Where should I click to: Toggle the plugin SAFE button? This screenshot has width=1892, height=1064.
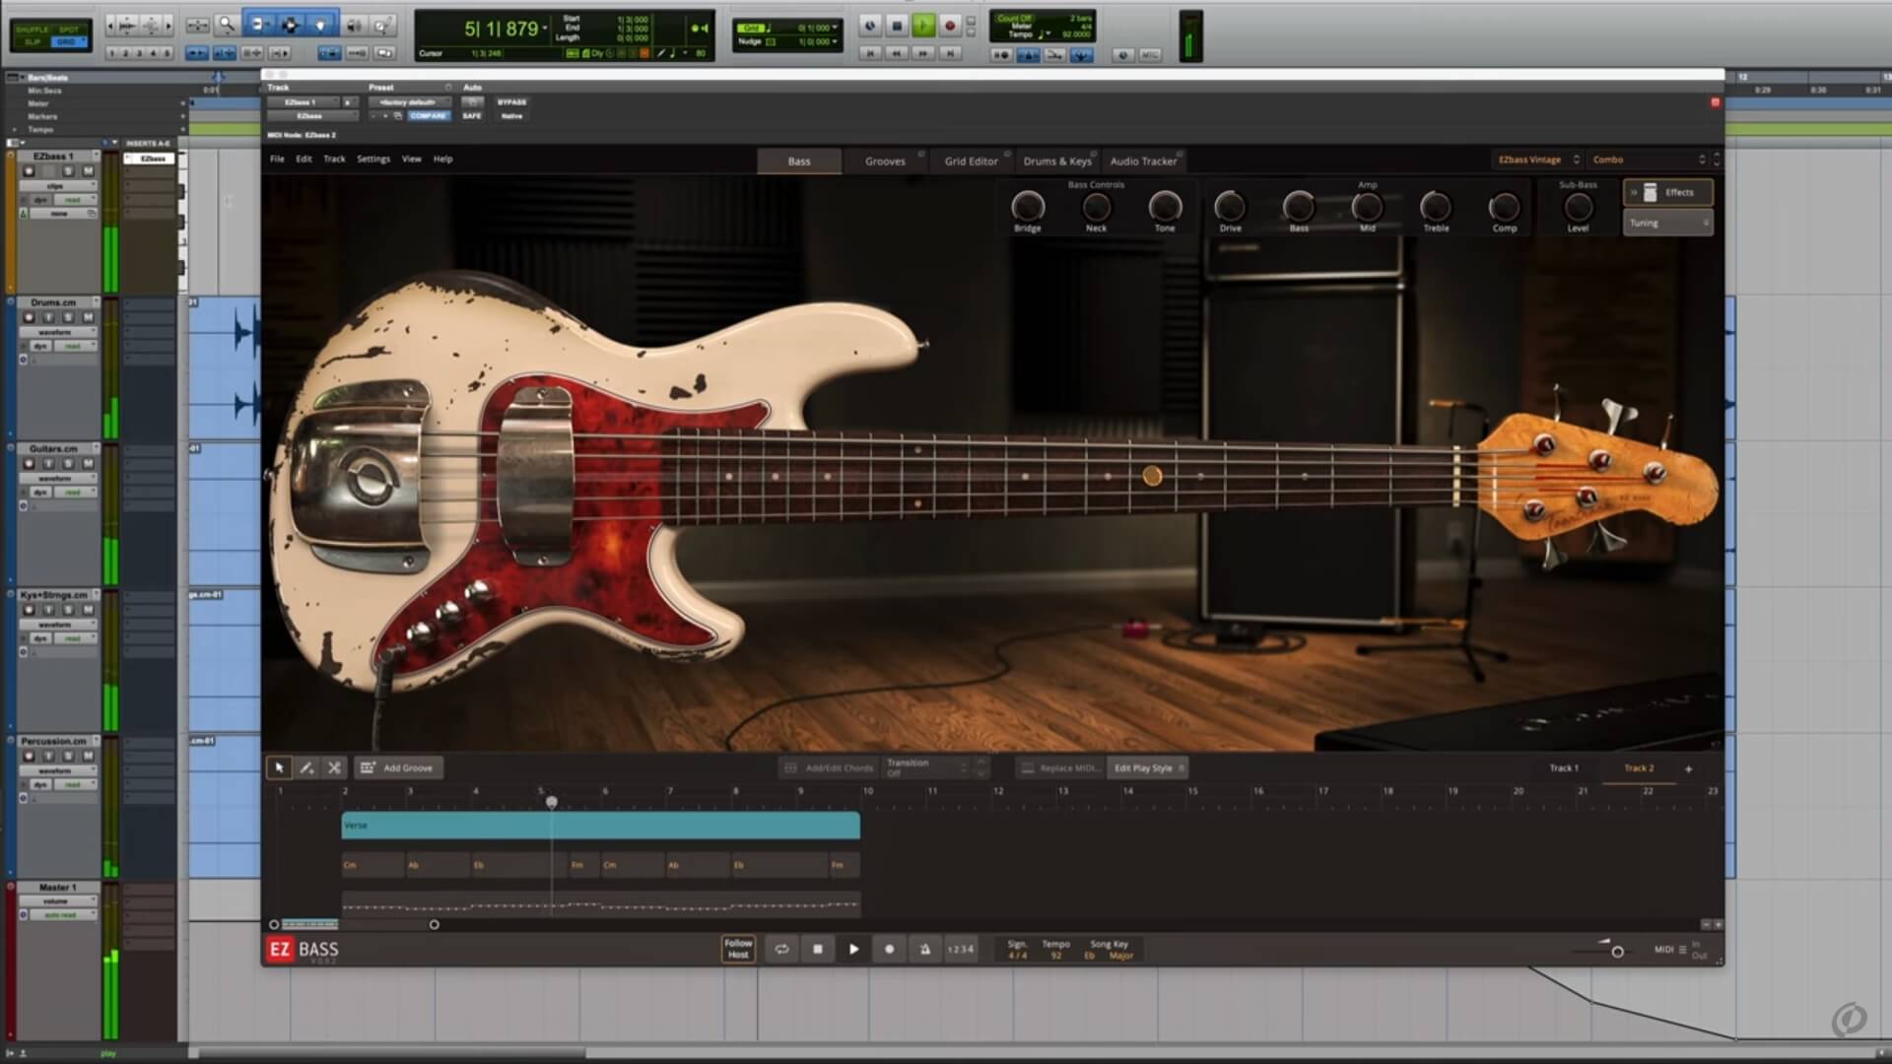472,116
